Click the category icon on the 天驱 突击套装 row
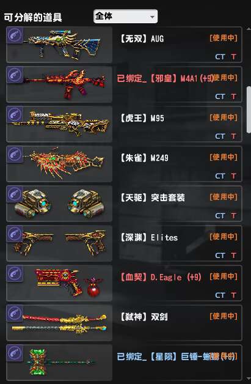This screenshot has height=384, width=251. tap(15, 194)
